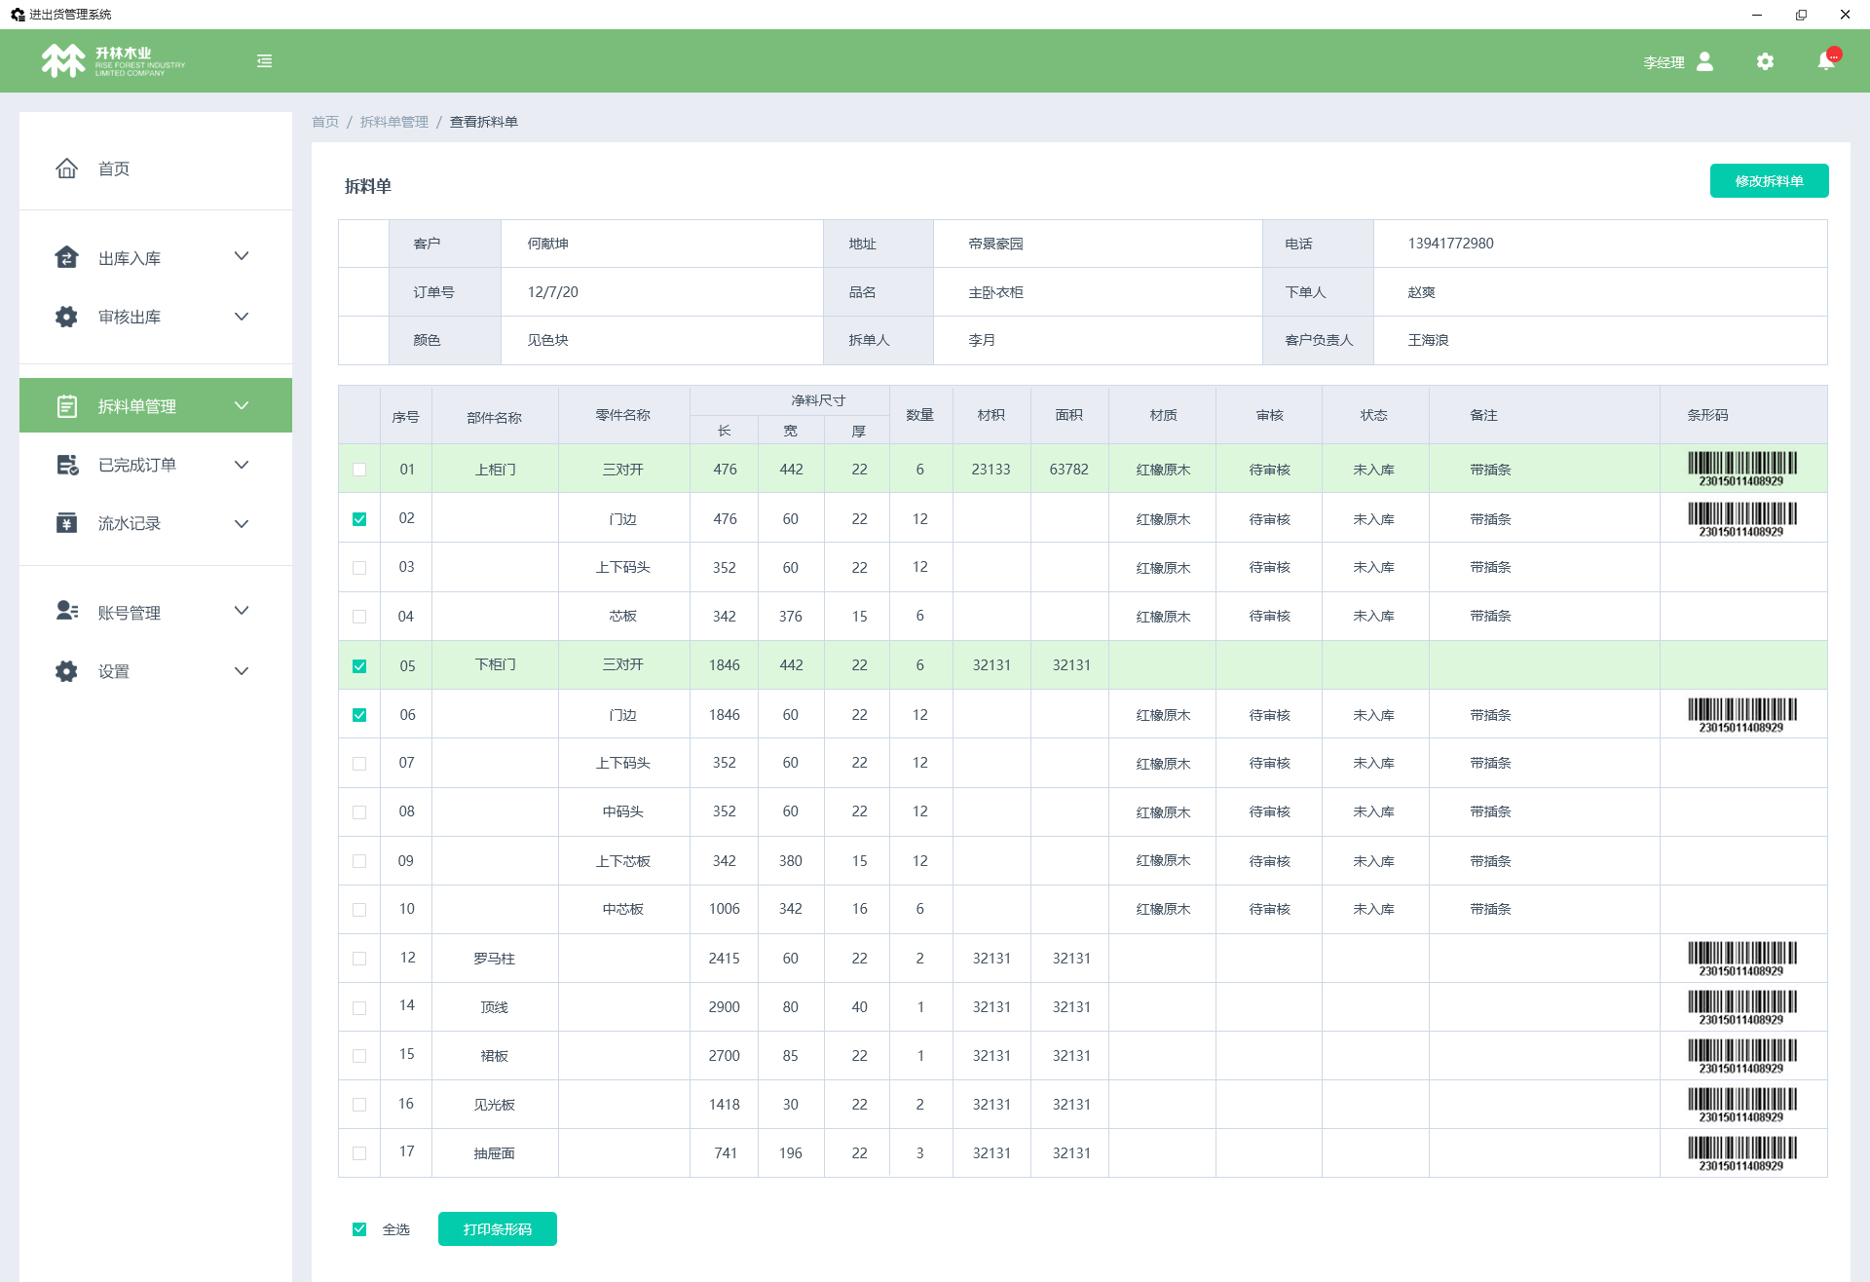
Task: Click the 审核出库 gear icon
Action: 66,317
